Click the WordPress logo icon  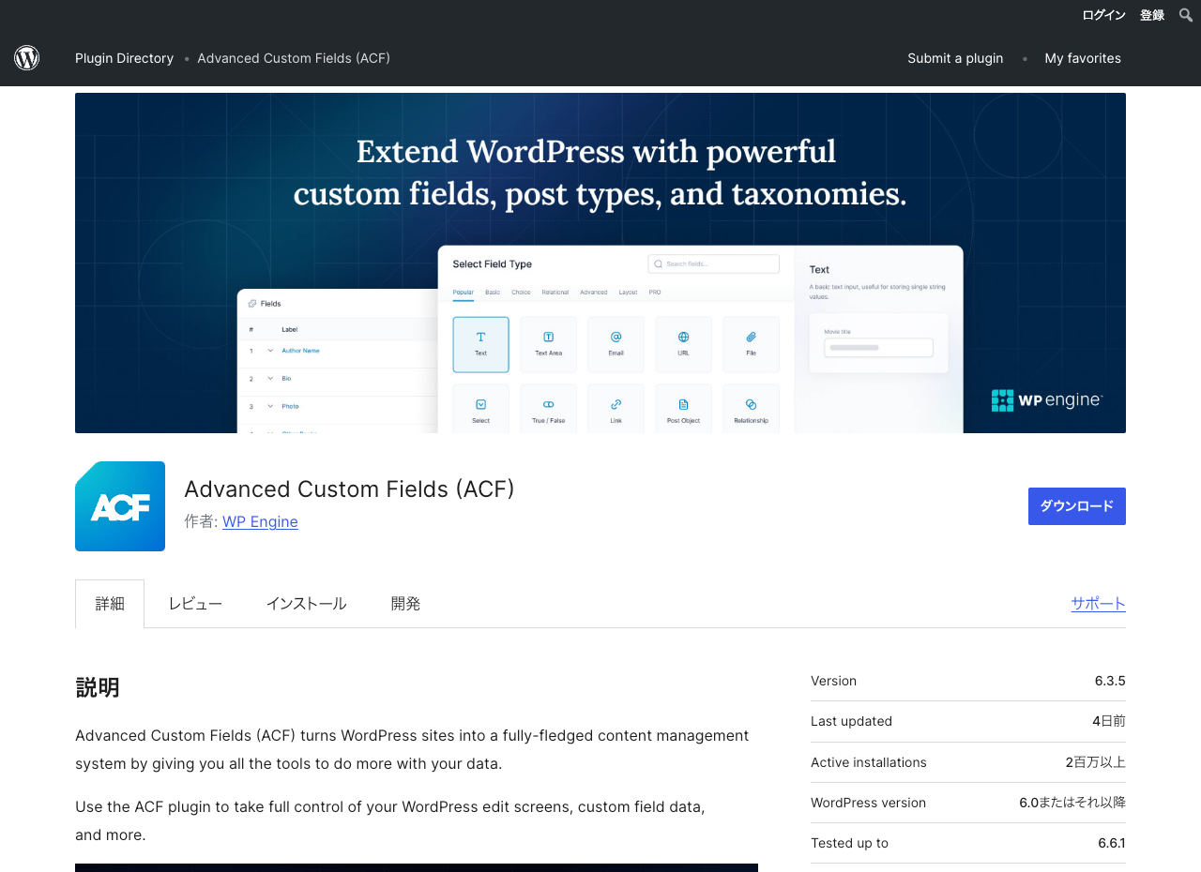pos(26,58)
